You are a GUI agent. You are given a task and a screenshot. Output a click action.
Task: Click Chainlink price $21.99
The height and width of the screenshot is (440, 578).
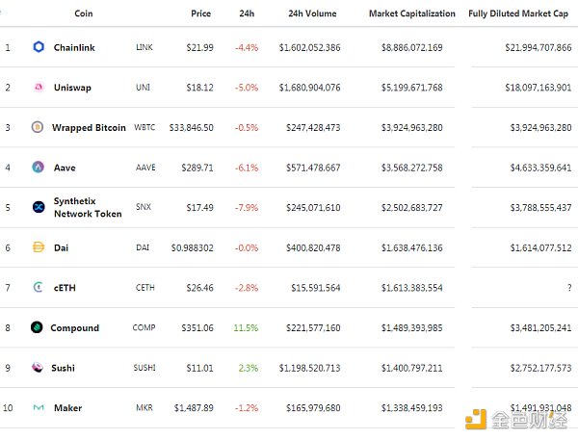pyautogui.click(x=199, y=47)
